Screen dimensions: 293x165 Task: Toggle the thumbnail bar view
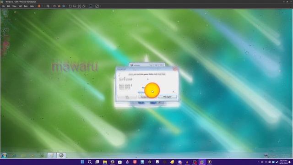pyautogui.click(x=75, y=6)
